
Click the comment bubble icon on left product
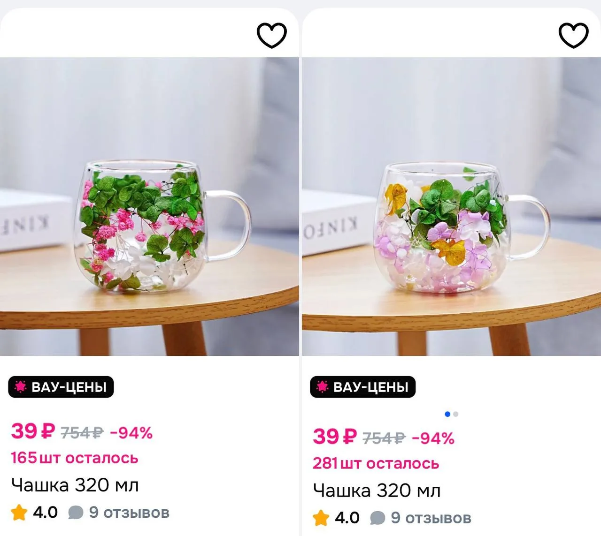pos(76,513)
